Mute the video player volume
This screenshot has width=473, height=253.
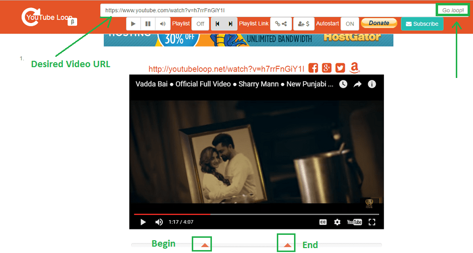tap(159, 222)
